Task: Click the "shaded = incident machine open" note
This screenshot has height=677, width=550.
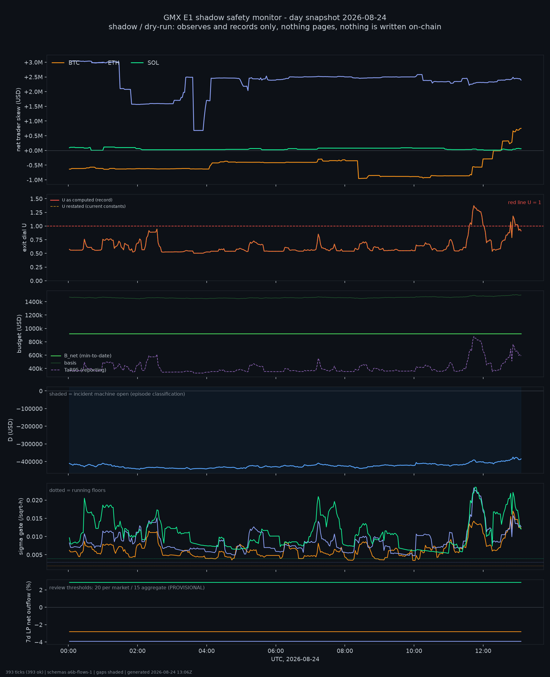Action: (x=117, y=394)
